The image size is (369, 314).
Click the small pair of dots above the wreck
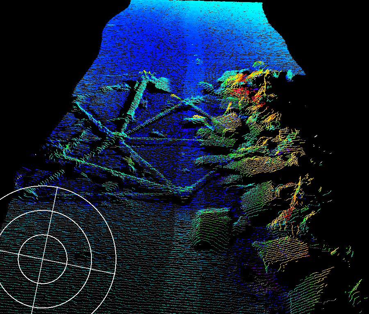[x=198, y=61]
